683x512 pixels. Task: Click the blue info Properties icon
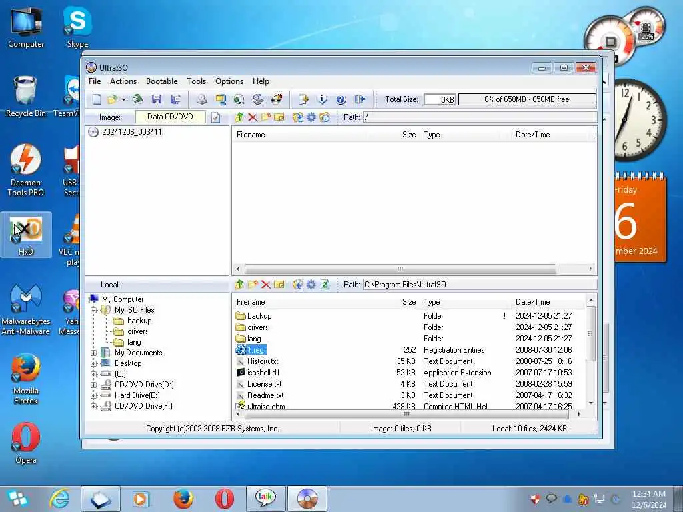pos(322,99)
